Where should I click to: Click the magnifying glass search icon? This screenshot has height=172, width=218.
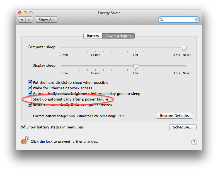161,20
